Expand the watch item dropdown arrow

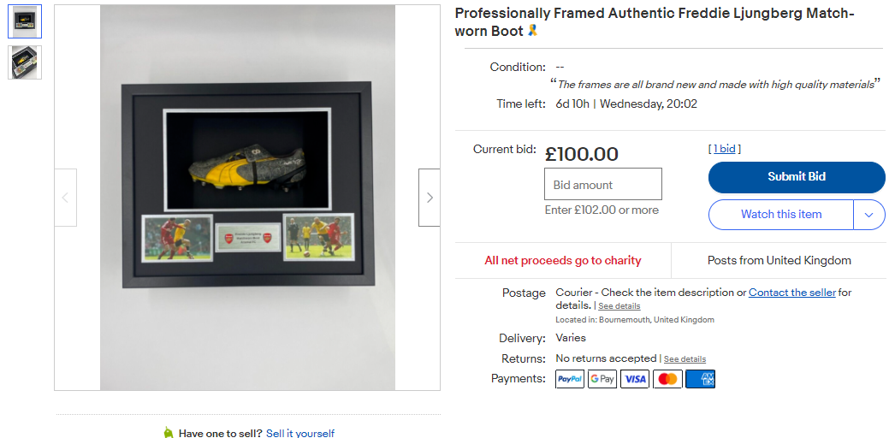click(869, 215)
